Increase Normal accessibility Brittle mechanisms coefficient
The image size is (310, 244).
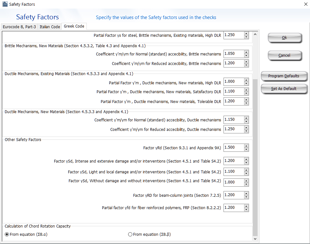pyautogui.click(x=246, y=52)
